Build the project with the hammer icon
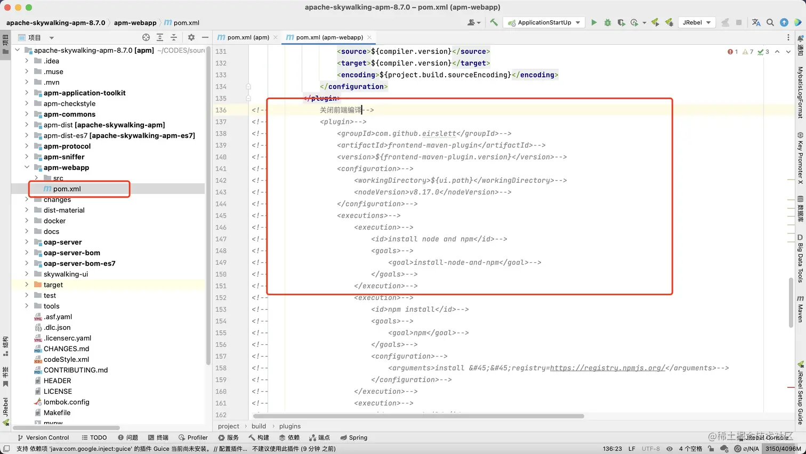 (494, 22)
